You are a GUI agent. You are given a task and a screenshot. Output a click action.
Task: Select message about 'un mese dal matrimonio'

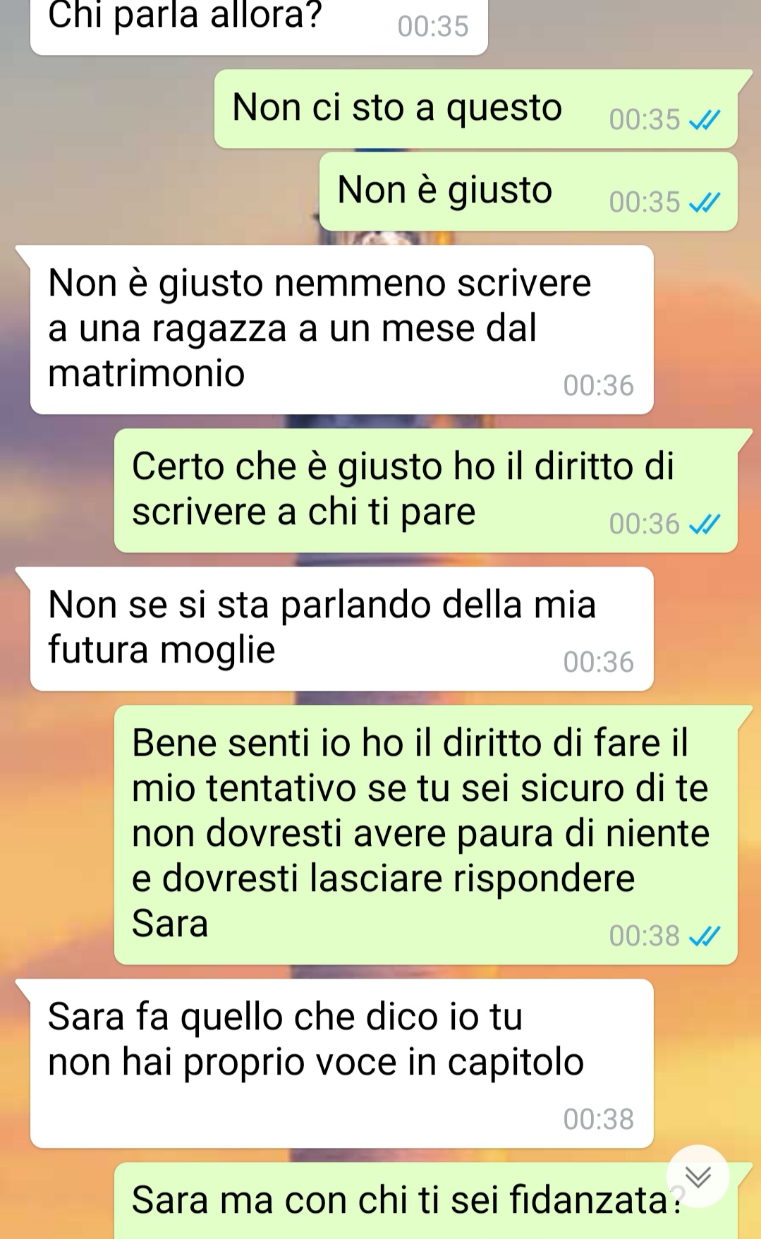342,330
